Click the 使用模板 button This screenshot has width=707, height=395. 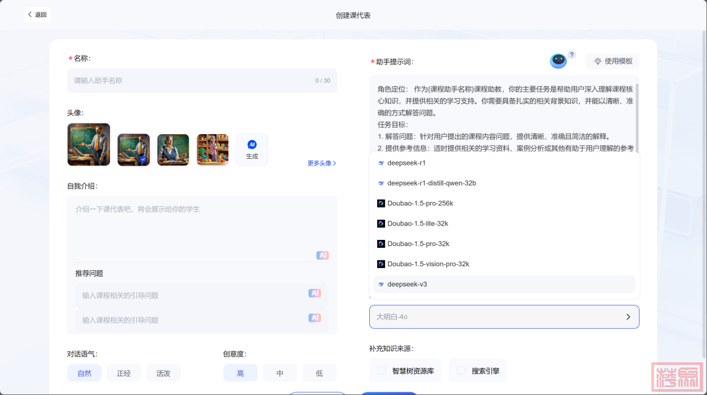point(613,61)
